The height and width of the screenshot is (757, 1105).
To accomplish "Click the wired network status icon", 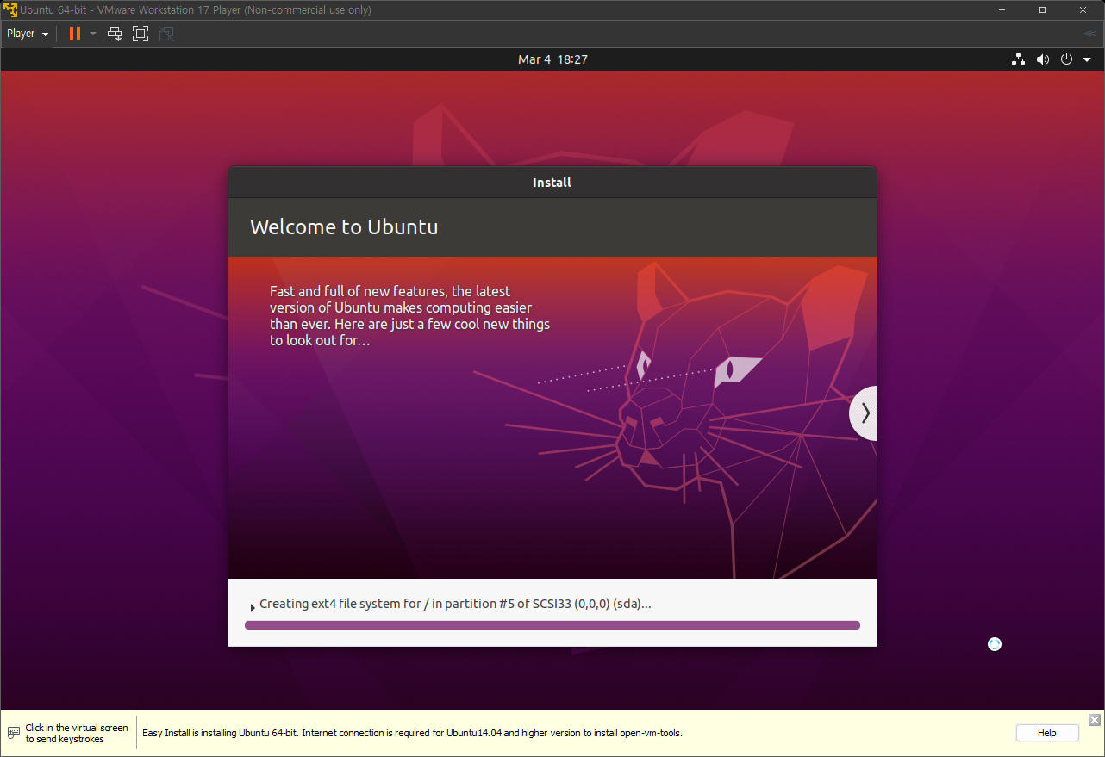I will [x=1019, y=59].
